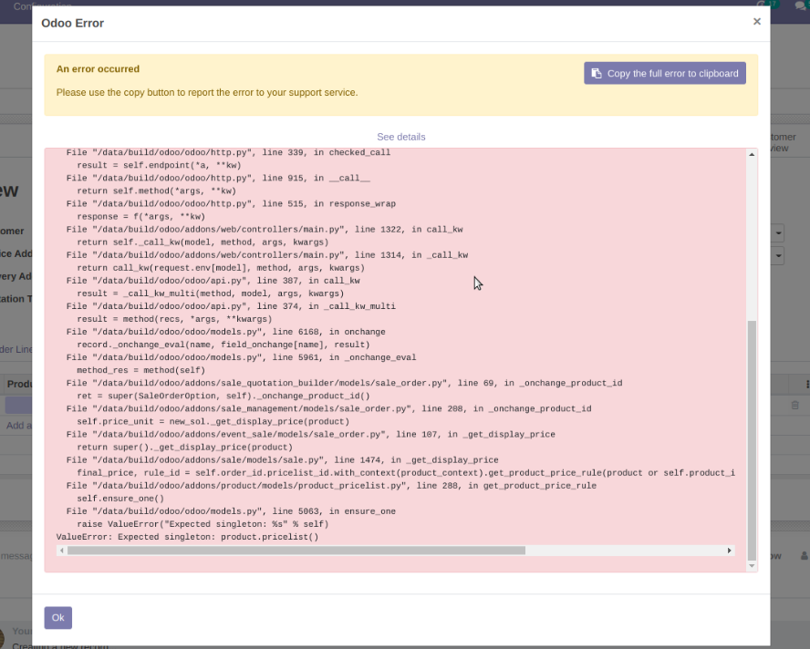Click the line mentioning main.py line 1314
Screen dimensions: 810x649
coord(267,255)
